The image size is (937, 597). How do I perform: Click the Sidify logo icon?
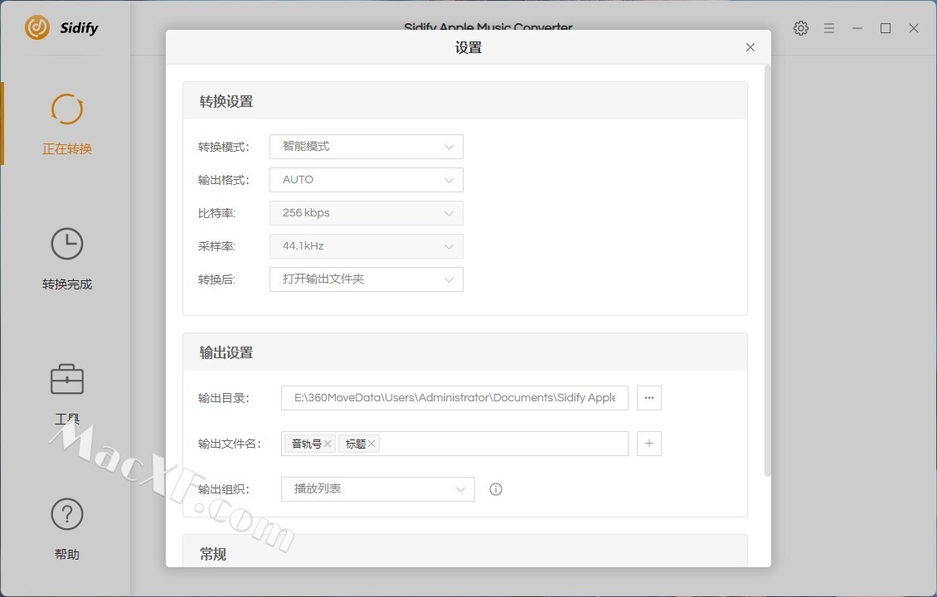37,27
